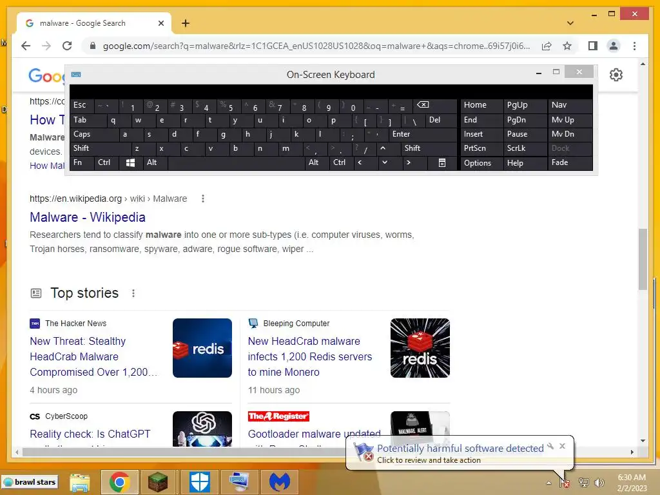The width and height of the screenshot is (660, 495).
Task: Click the network tray icon
Action: [583, 482]
